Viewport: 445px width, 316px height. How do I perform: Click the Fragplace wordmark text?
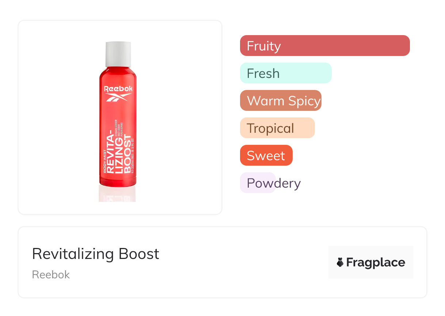tap(376, 263)
